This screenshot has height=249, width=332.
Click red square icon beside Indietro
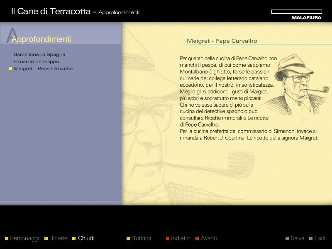(x=168, y=239)
